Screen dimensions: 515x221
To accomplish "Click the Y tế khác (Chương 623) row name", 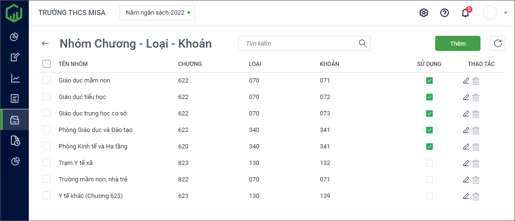I will (x=90, y=196).
